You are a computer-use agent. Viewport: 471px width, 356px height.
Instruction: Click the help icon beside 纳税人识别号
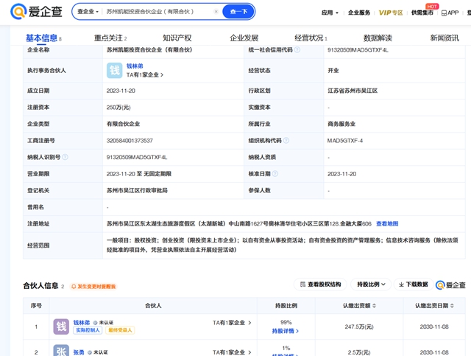65,157
